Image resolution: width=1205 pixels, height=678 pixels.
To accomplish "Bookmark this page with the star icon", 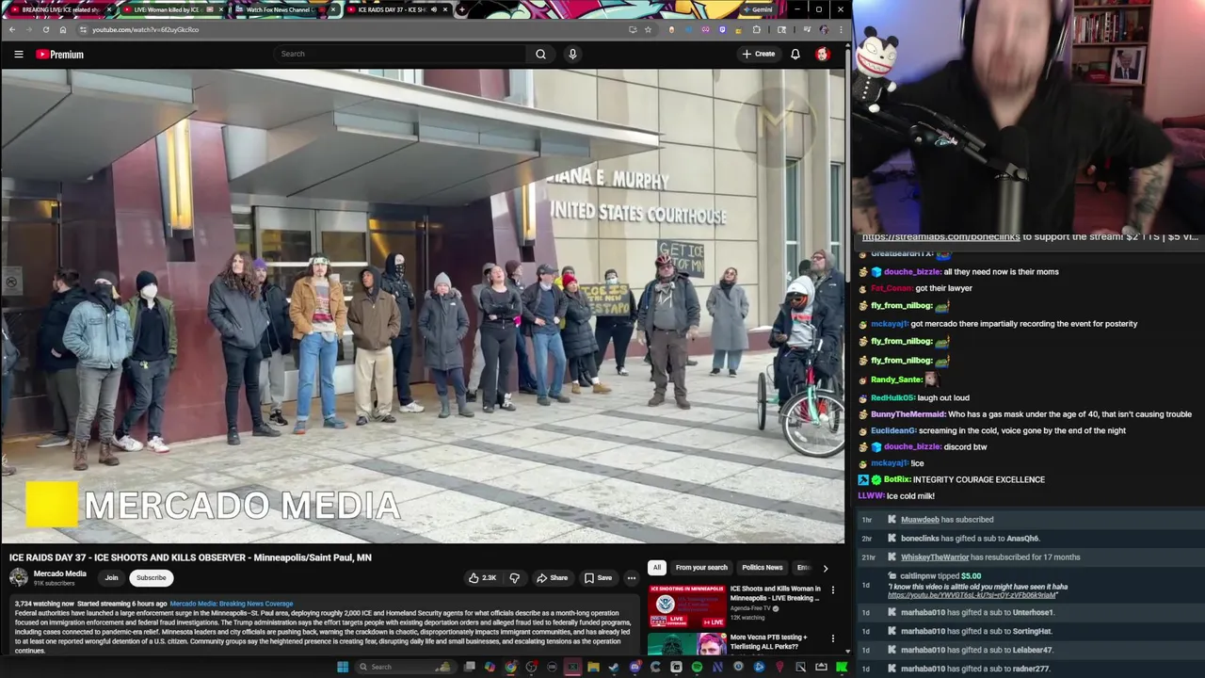I will click(648, 29).
